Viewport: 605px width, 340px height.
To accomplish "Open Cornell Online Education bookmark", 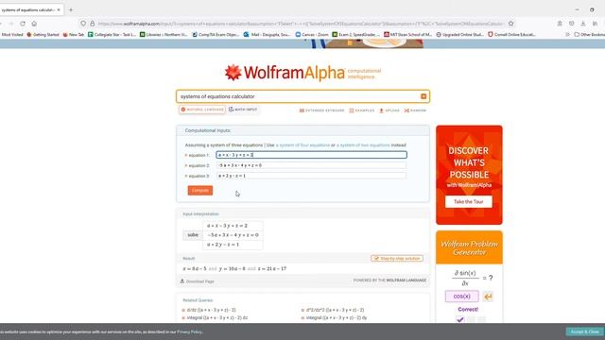I will tap(511, 34).
